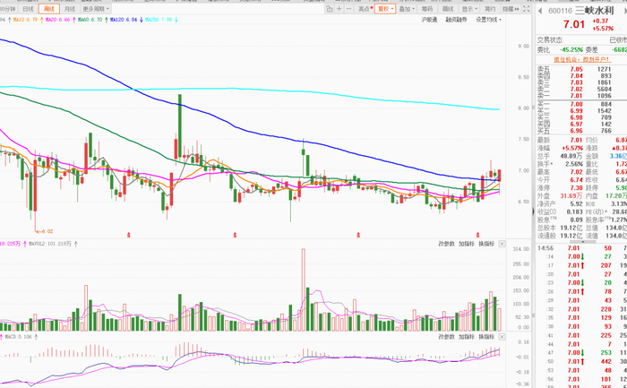This screenshot has height=388, width=627.
Task: Click the MA20 moving average label
Action: click(x=57, y=20)
